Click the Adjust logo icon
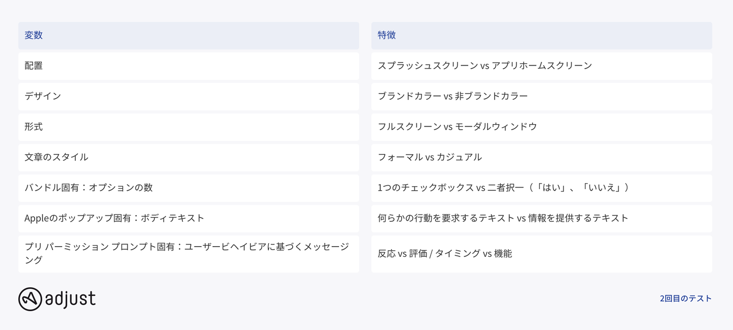 [x=30, y=299]
